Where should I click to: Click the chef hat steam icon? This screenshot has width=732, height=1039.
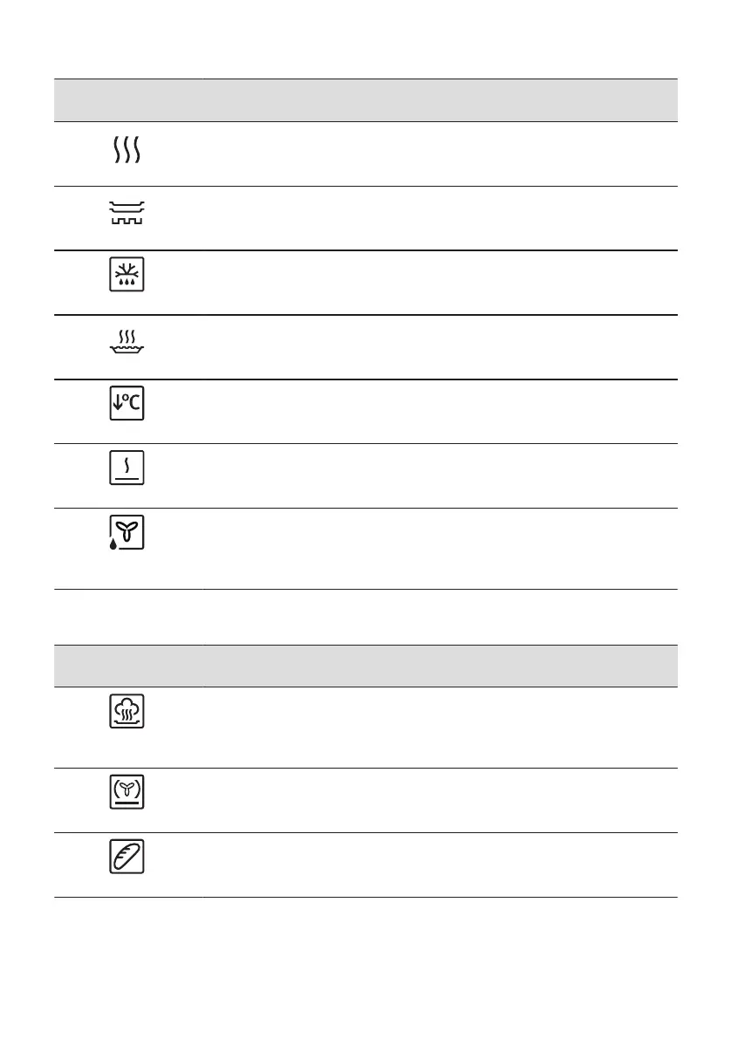tap(127, 713)
